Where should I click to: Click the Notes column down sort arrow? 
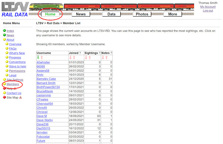(103, 57)
